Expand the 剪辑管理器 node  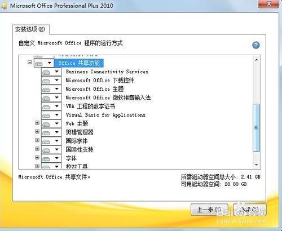coord(37,131)
